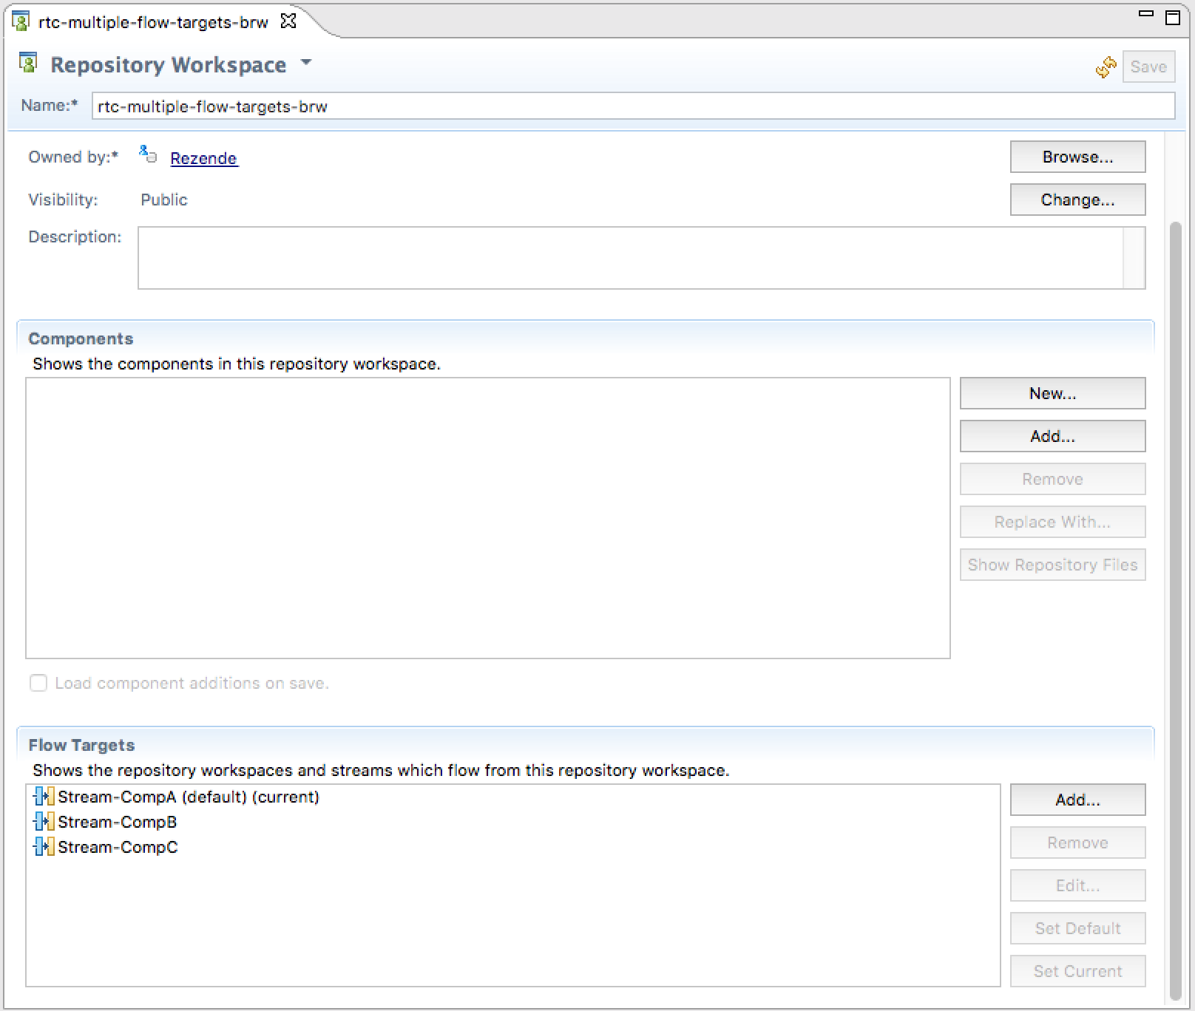Maximize the editor view
The image size is (1195, 1011).
1173,17
